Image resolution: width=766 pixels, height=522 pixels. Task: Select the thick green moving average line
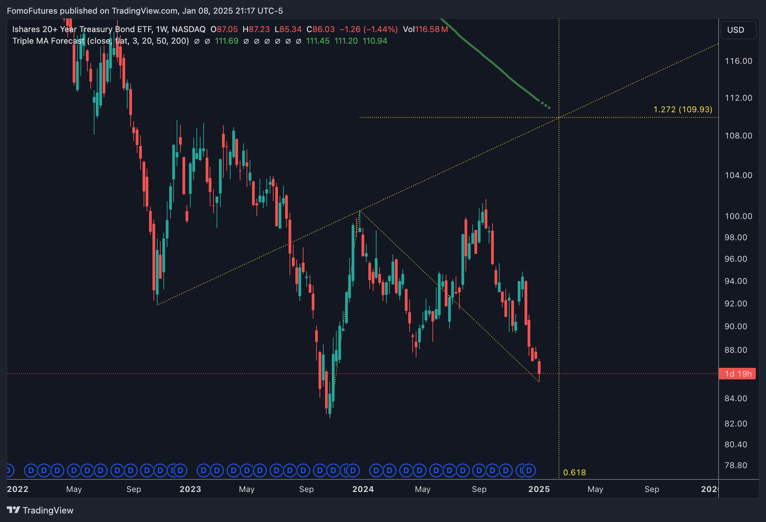tap(491, 62)
